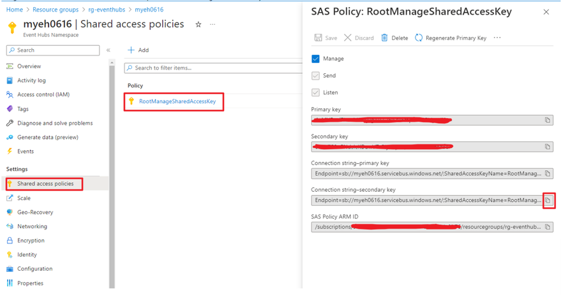The image size is (561, 295).
Task: Click the sidebar Search box
Action: [x=53, y=50]
